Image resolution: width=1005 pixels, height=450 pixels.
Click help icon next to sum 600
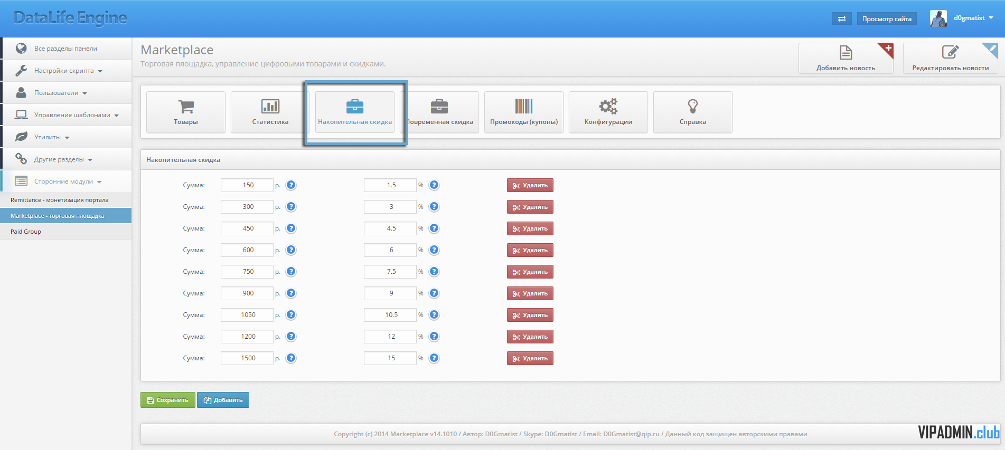pyautogui.click(x=291, y=250)
